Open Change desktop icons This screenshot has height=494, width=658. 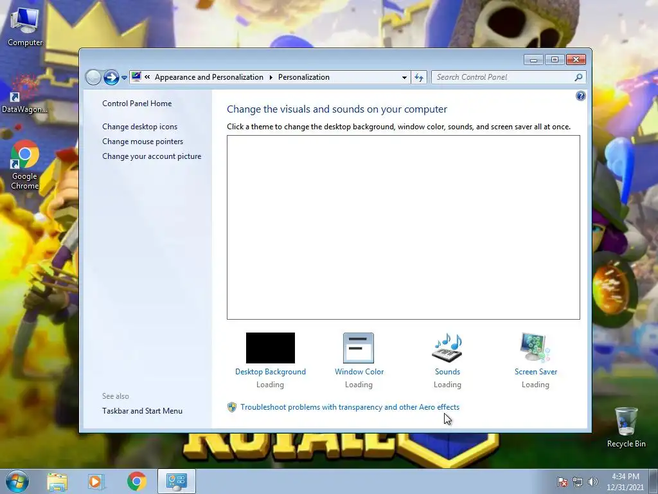[139, 127]
